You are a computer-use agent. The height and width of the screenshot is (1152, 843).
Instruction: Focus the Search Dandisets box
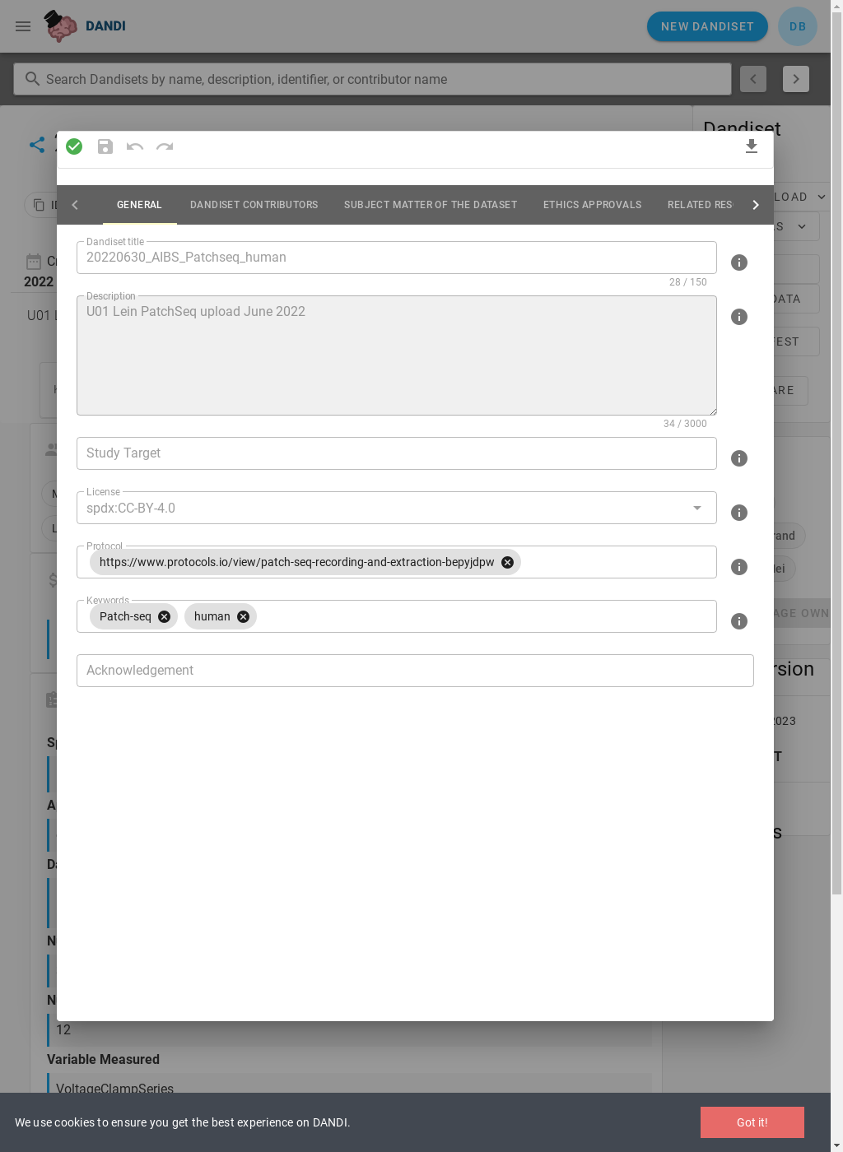(372, 79)
